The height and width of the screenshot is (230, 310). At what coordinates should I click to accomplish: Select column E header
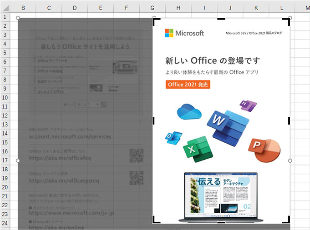(101, 8)
